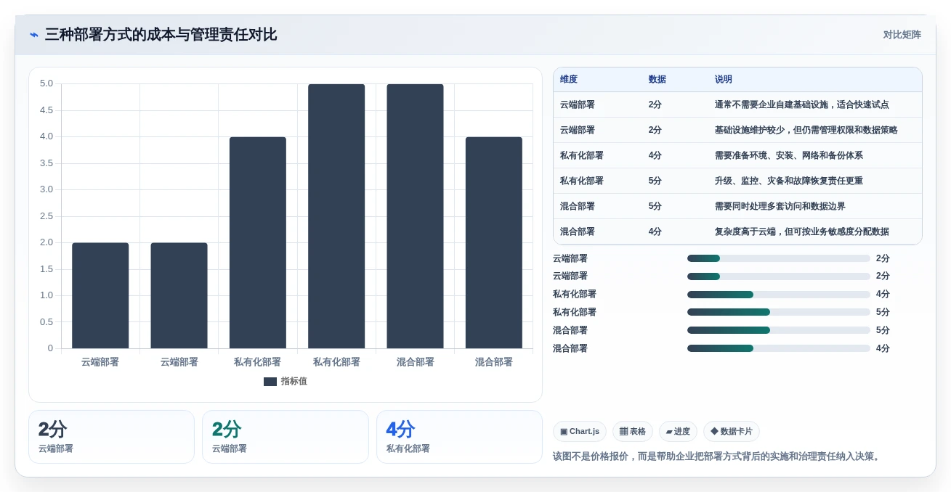Click the 混合部署 chart bar with value 5
Viewport: 951px width, 492px height.
[415, 216]
